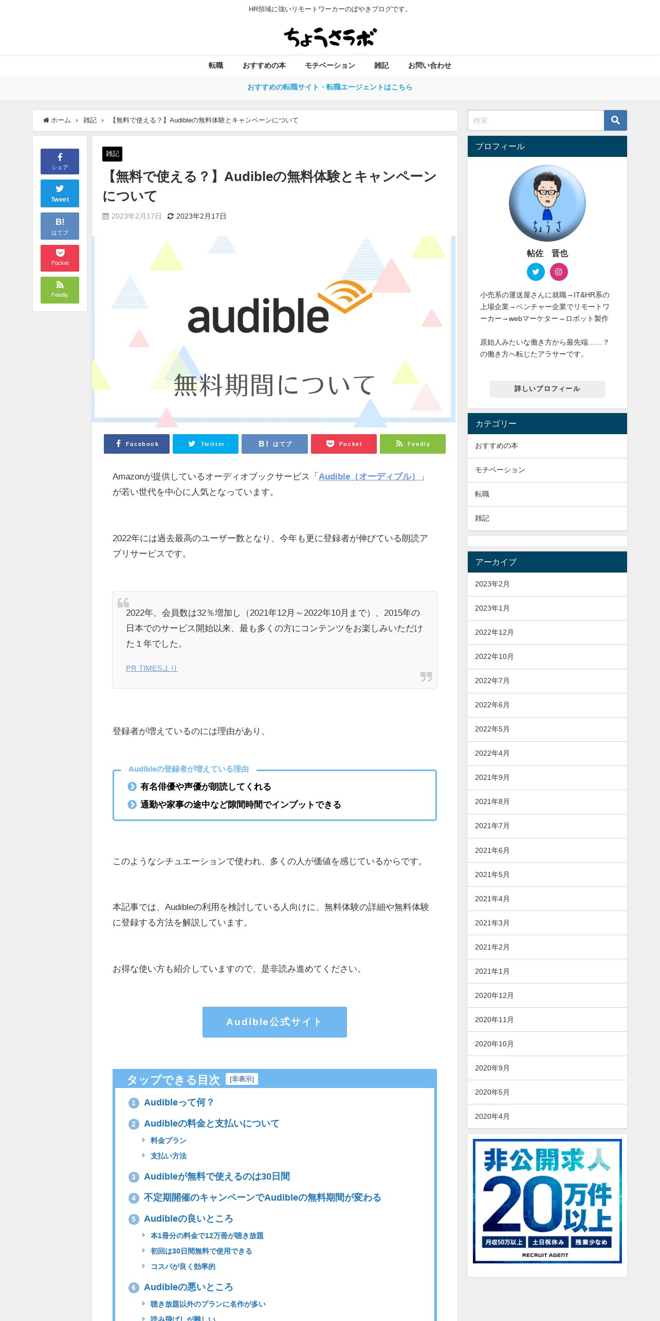This screenshot has width=660, height=1321.
Task: Jump to Audibleって何？ section
Action: tap(179, 1102)
